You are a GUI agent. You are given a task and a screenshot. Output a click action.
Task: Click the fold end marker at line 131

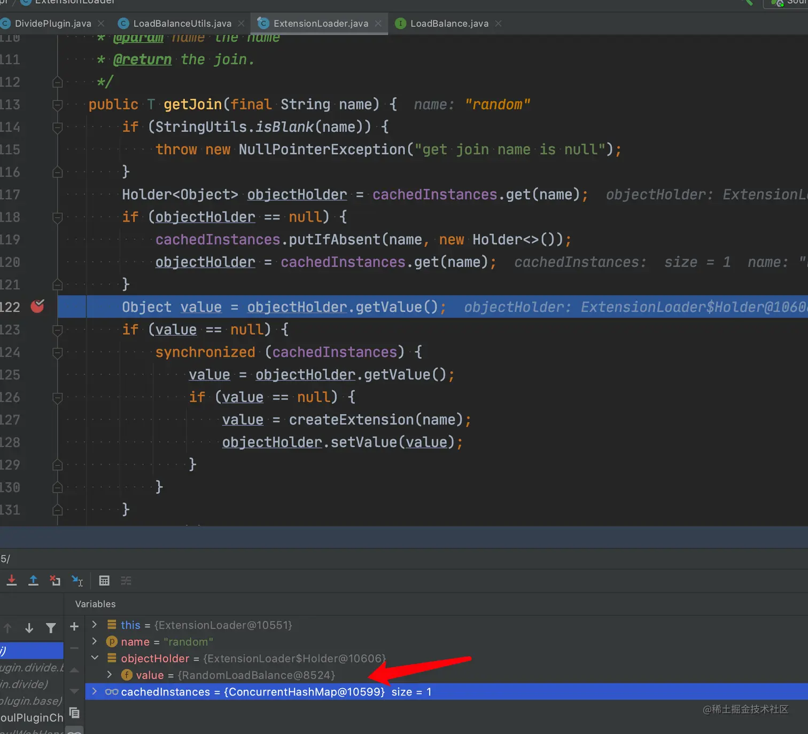tap(58, 510)
